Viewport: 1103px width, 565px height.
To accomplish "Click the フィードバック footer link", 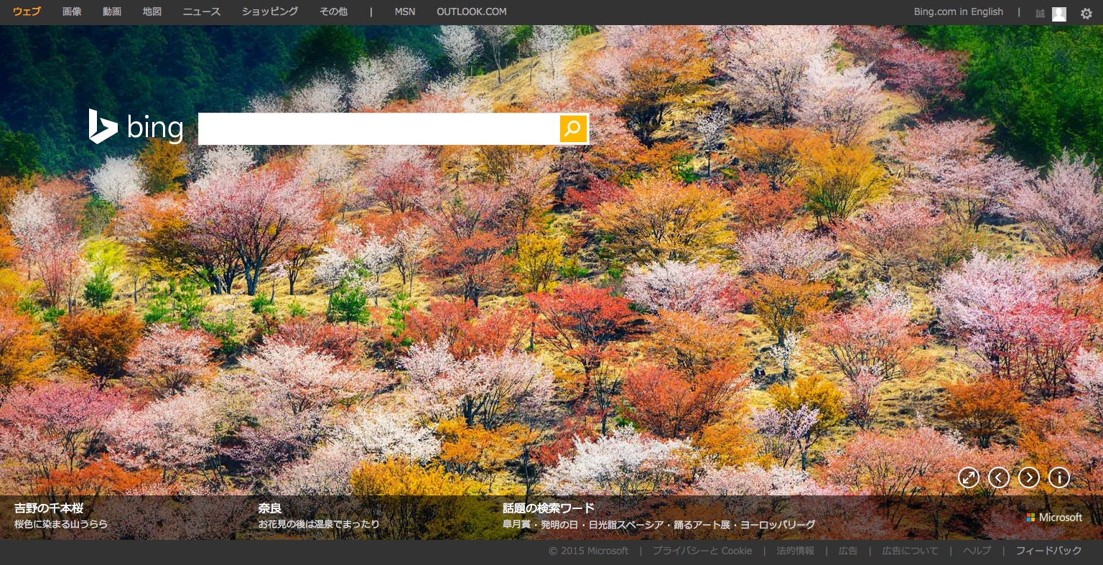I will pyautogui.click(x=1048, y=551).
